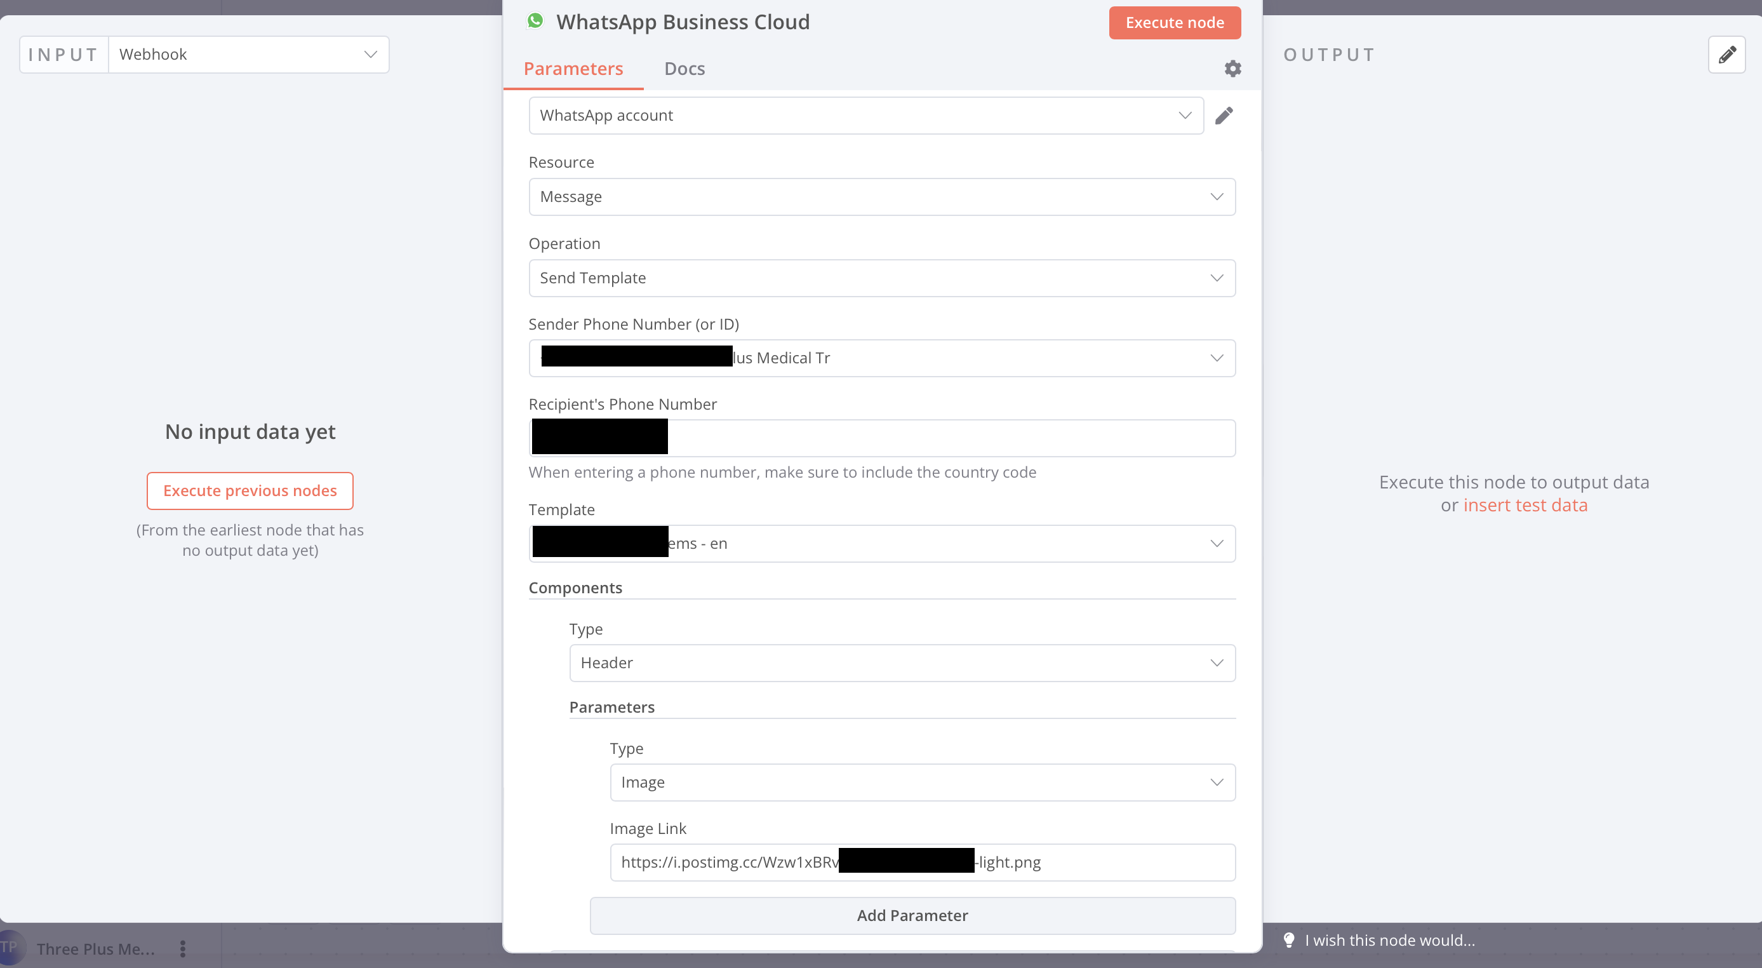1762x968 pixels.
Task: Open Sender Phone Number dropdown
Action: 882,358
